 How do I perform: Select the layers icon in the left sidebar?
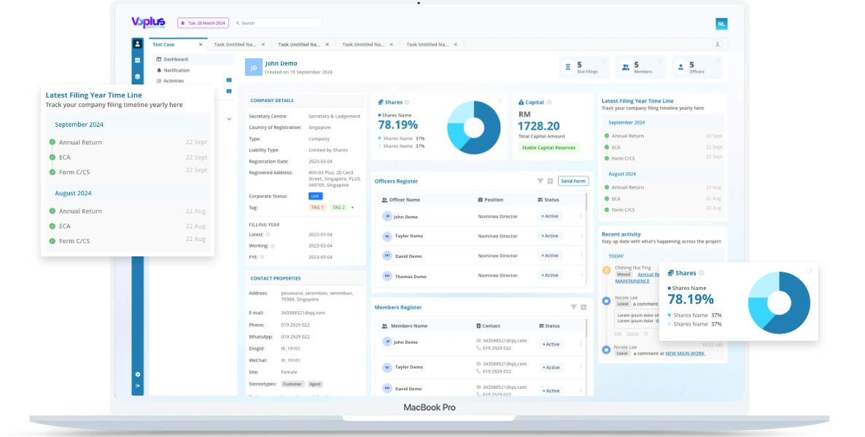(138, 76)
